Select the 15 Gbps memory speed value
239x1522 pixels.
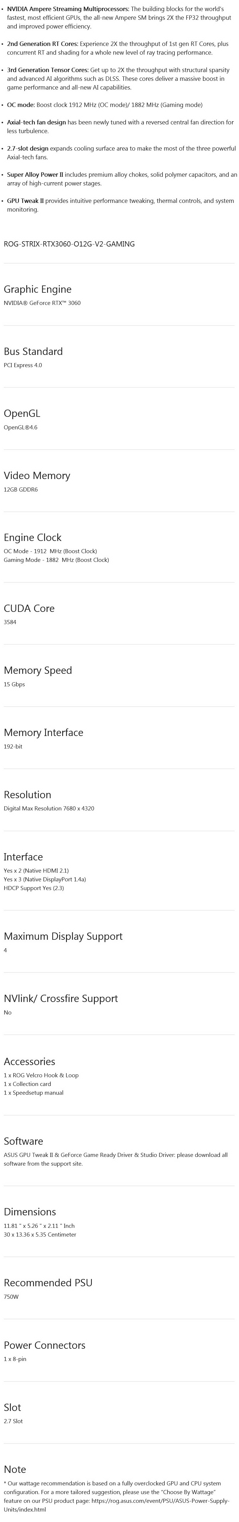pos(14,684)
